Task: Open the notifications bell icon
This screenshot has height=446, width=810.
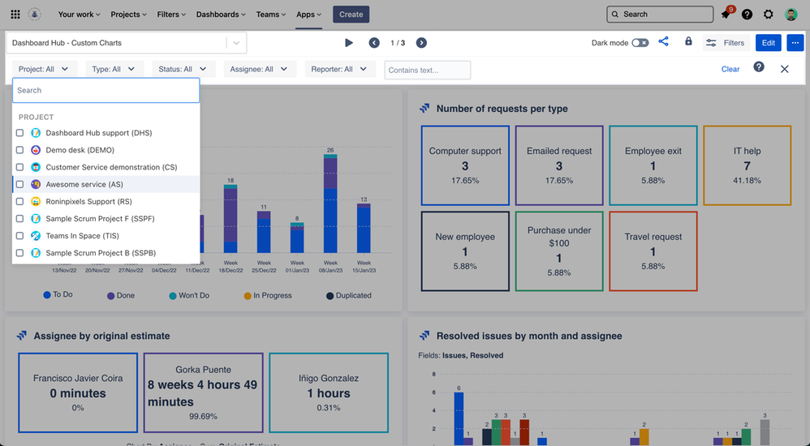Action: tap(726, 15)
